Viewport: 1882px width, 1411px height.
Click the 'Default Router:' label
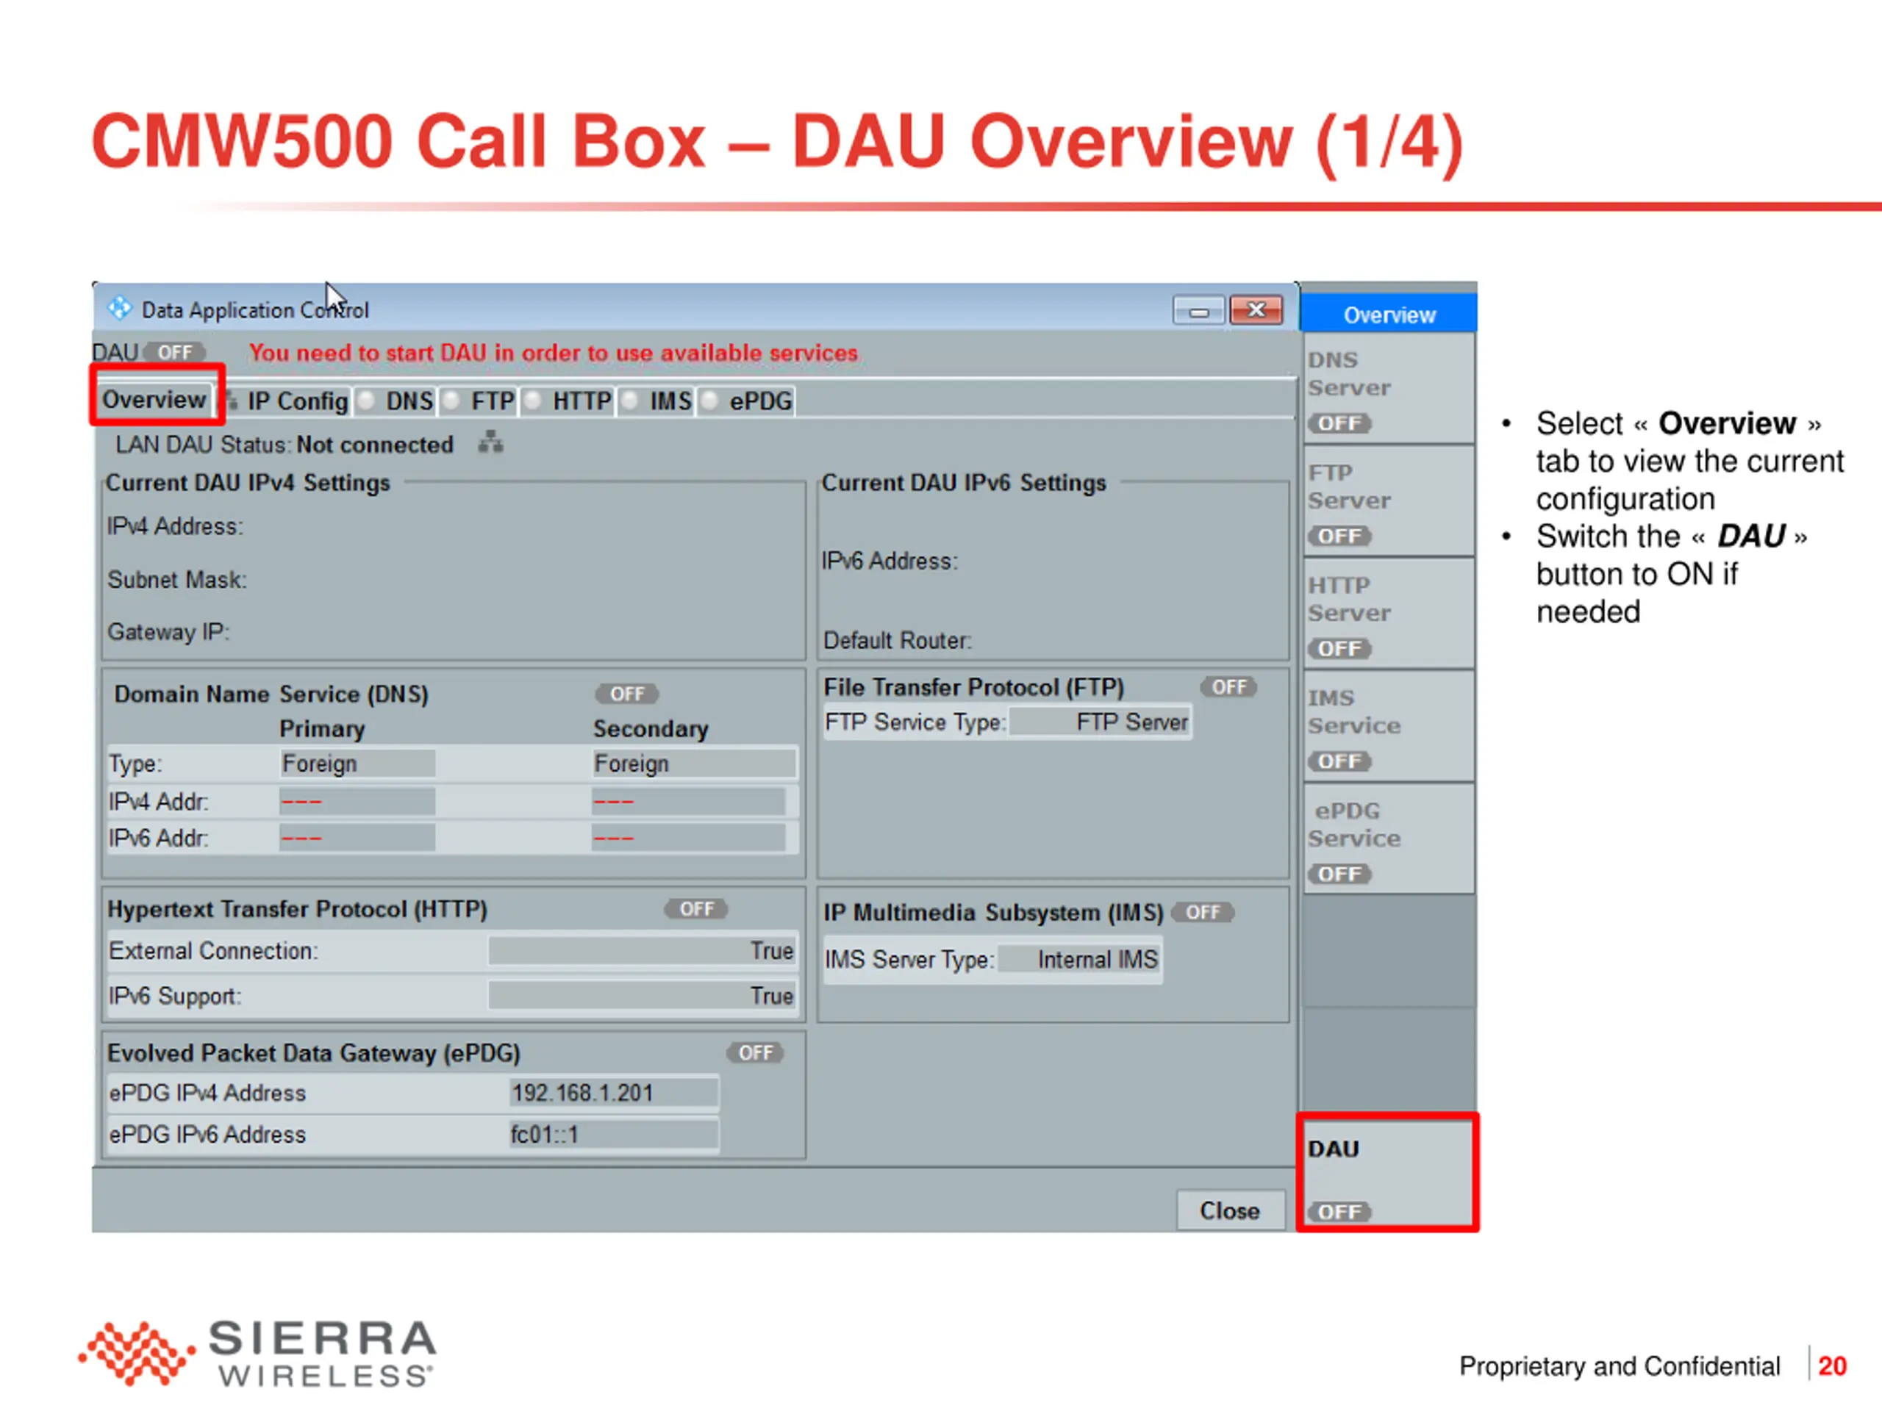(898, 640)
